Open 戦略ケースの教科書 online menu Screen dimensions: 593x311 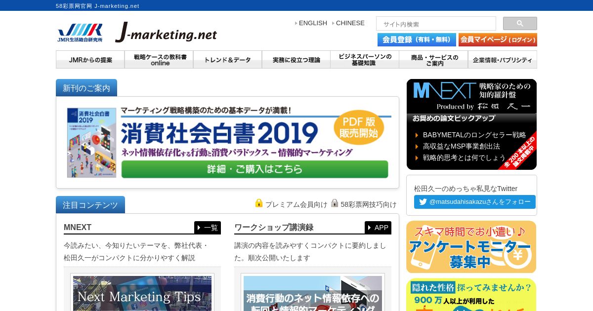(159, 60)
